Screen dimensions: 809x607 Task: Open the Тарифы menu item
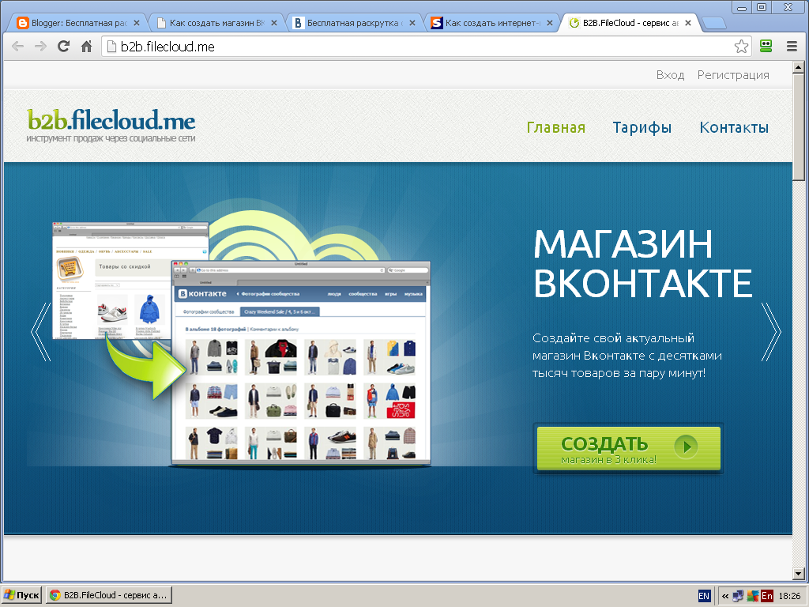(642, 127)
